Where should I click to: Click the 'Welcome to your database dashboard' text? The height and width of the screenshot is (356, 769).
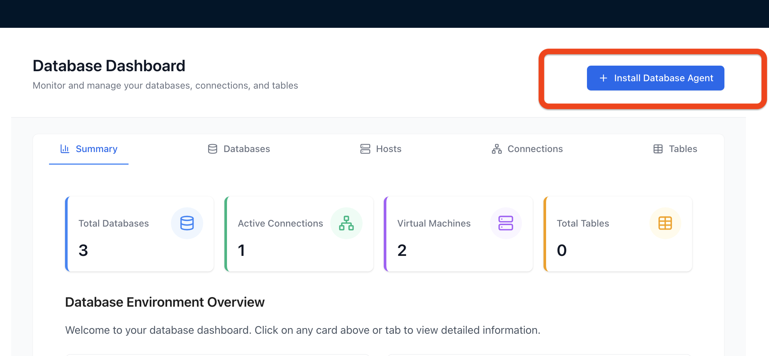coord(302,330)
